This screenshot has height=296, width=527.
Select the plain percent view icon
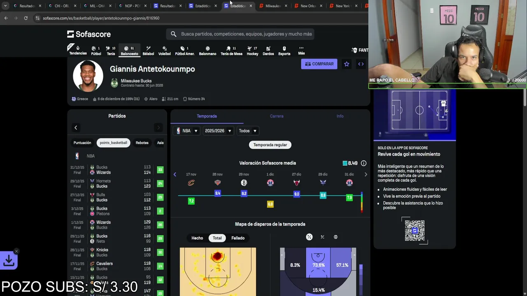322,237
